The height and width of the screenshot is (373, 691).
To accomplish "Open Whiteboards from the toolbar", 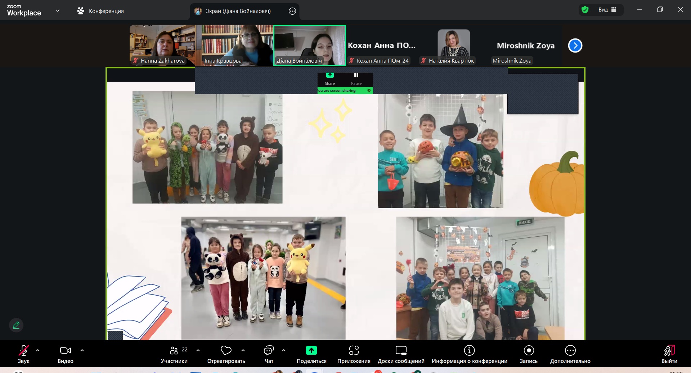I will pos(401,355).
